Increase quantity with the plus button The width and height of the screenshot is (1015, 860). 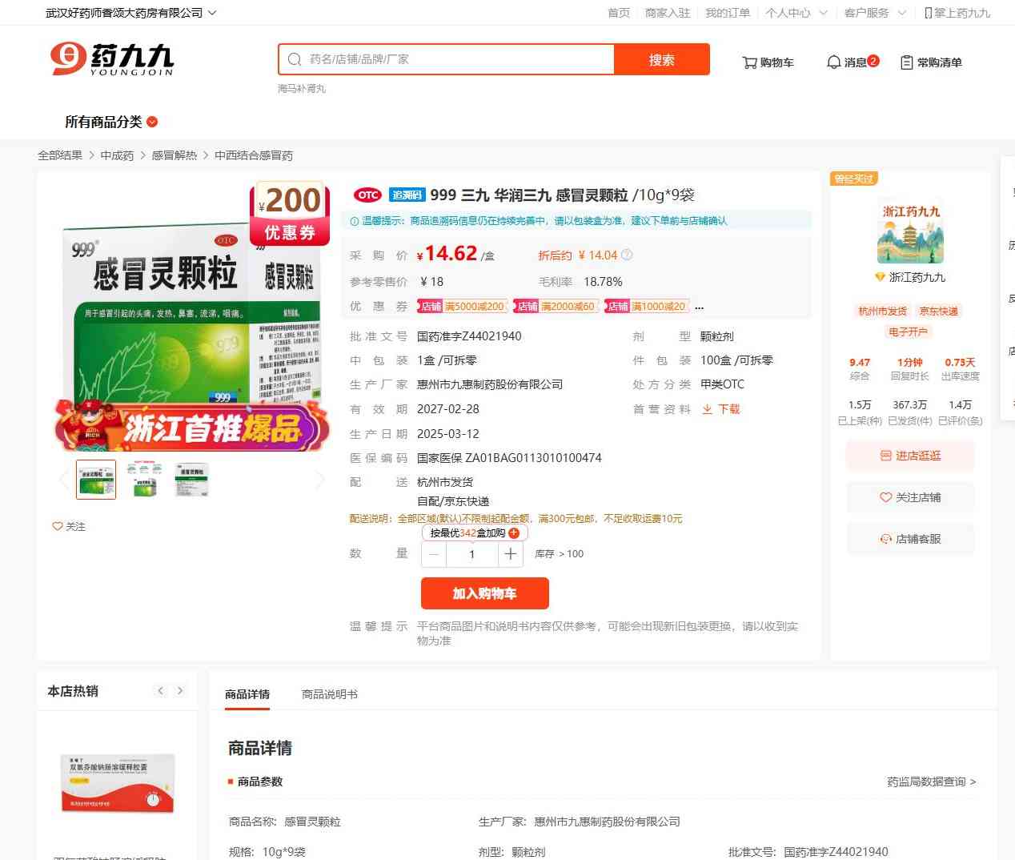tap(511, 554)
